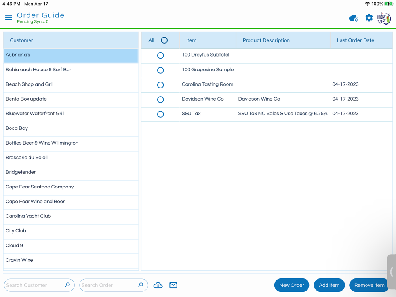Viewport: 396px width, 297px height.
Task: Tap the cloud sync icon in header
Action: pos(354,18)
